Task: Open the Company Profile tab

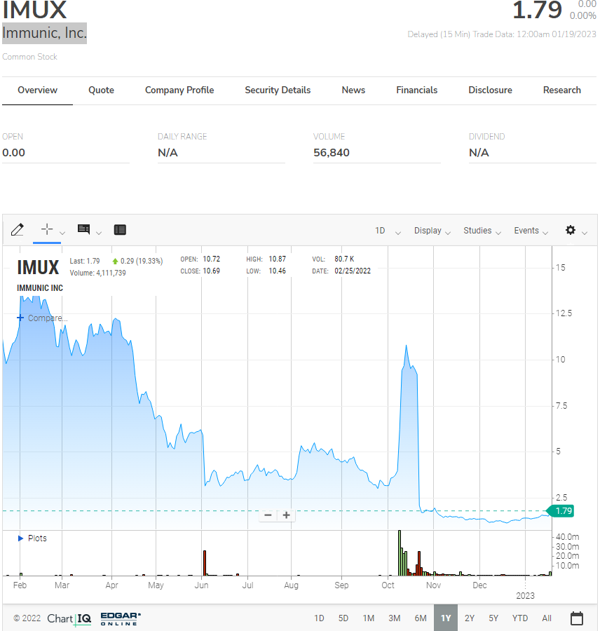Action: [179, 90]
